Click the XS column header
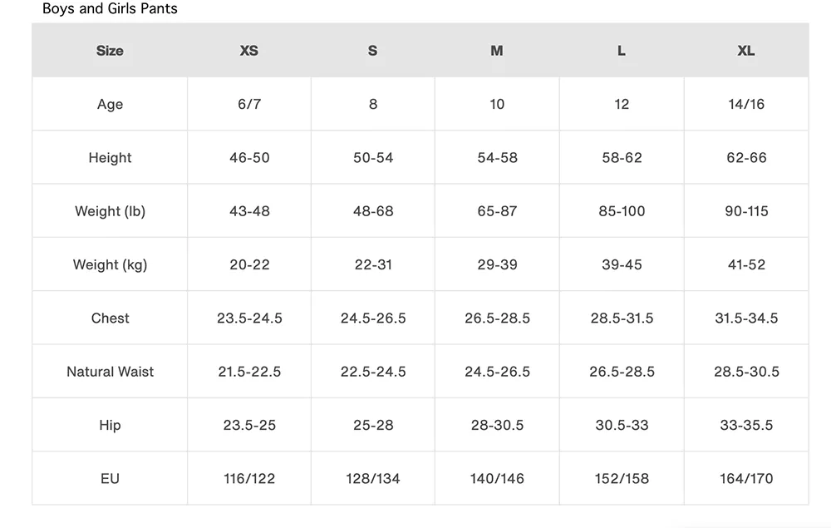Image resolution: width=831 pixels, height=528 pixels. (x=249, y=51)
